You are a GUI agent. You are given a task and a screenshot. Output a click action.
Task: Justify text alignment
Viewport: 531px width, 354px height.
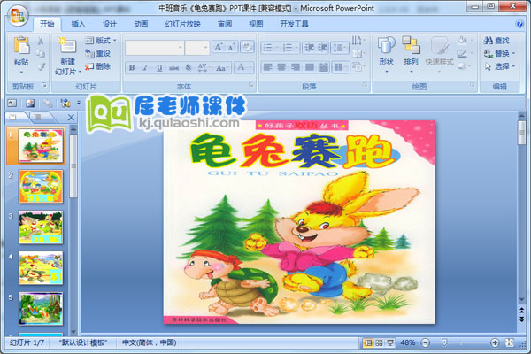click(309, 67)
